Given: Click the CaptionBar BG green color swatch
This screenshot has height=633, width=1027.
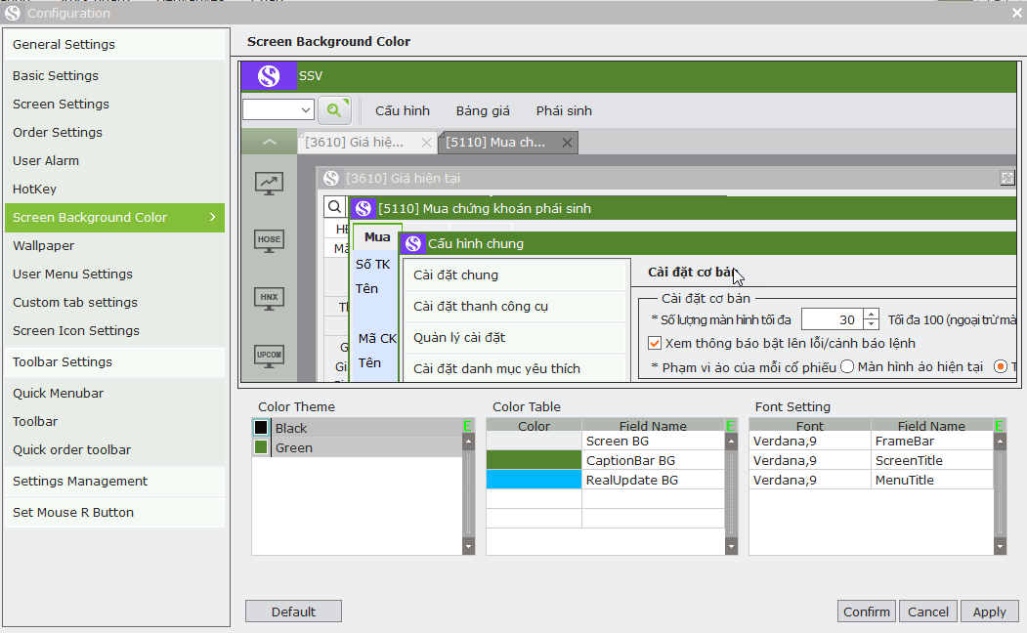Looking at the screenshot, I should pyautogui.click(x=534, y=460).
